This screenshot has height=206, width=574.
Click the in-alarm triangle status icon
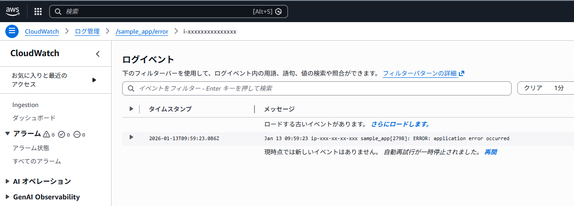coord(46,134)
